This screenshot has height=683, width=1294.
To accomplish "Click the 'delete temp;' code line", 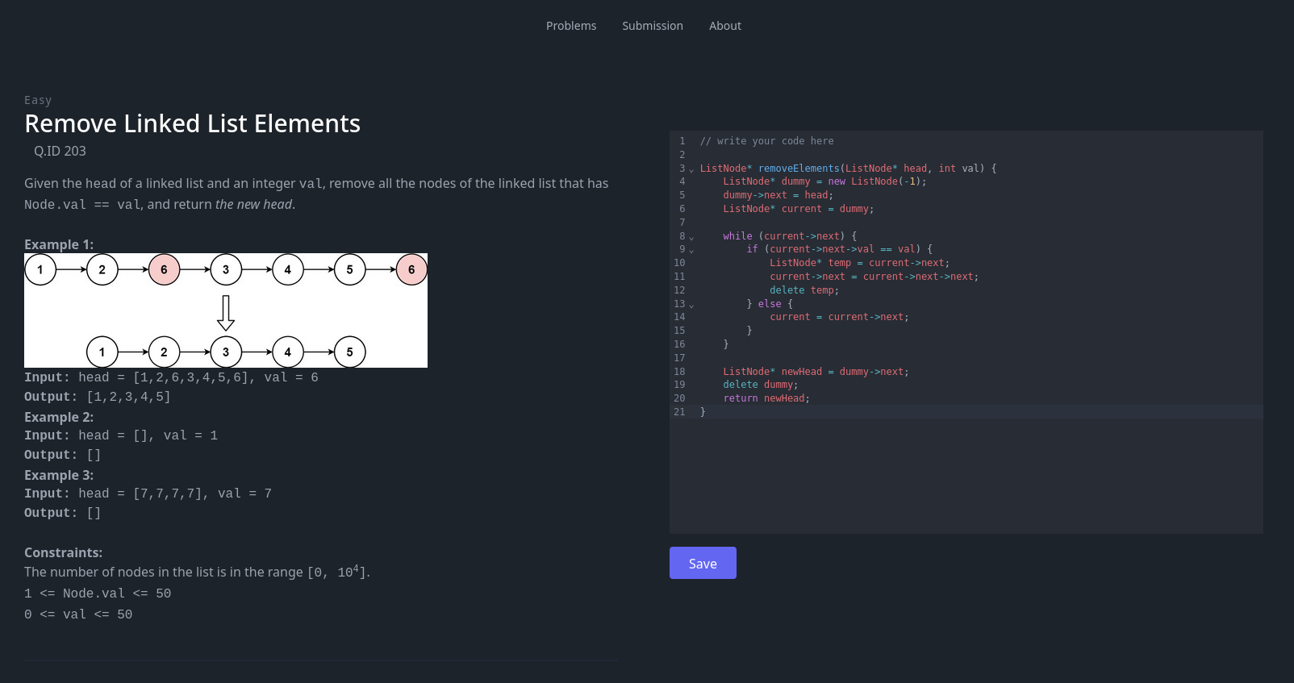I will 804,290.
